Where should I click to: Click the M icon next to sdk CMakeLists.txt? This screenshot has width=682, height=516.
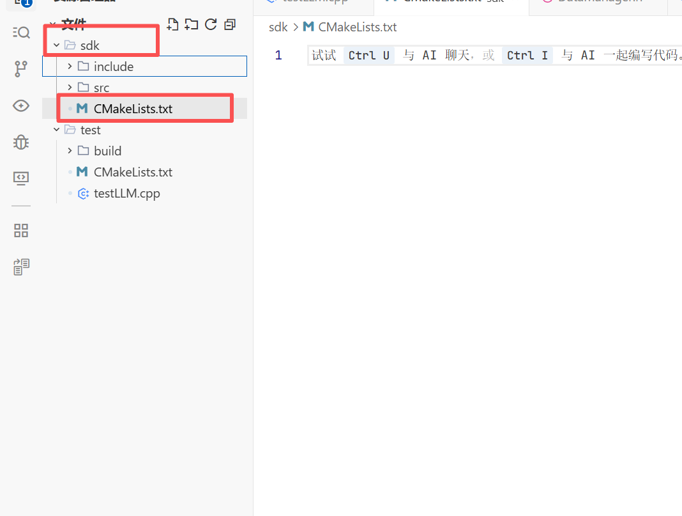pyautogui.click(x=82, y=108)
